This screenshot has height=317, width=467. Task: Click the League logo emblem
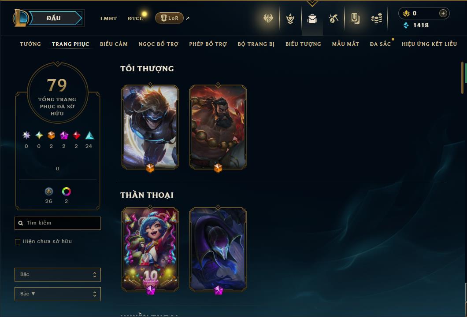pyautogui.click(x=20, y=18)
